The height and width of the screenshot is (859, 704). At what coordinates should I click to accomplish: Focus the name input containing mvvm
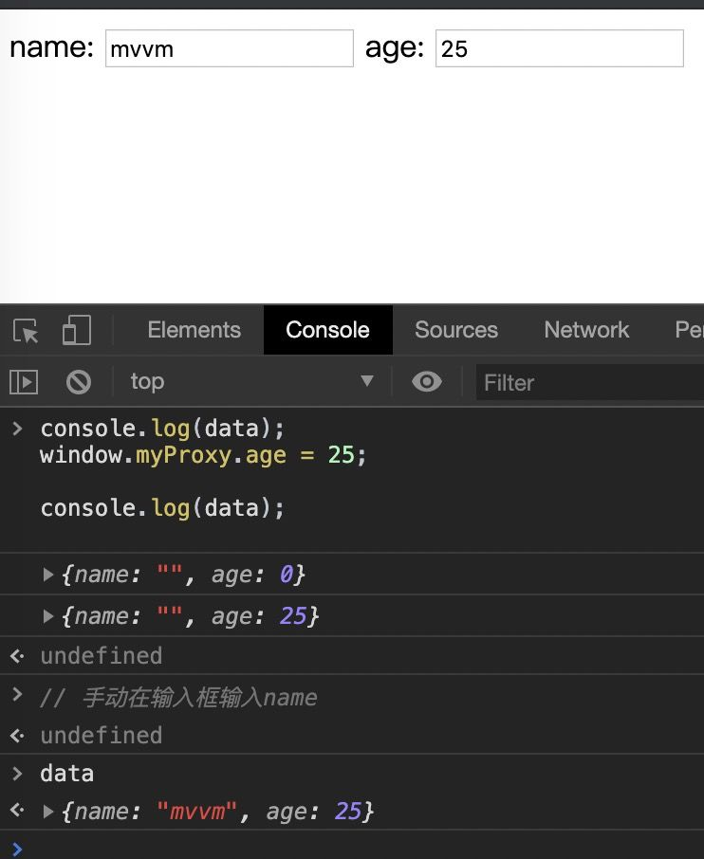(229, 48)
